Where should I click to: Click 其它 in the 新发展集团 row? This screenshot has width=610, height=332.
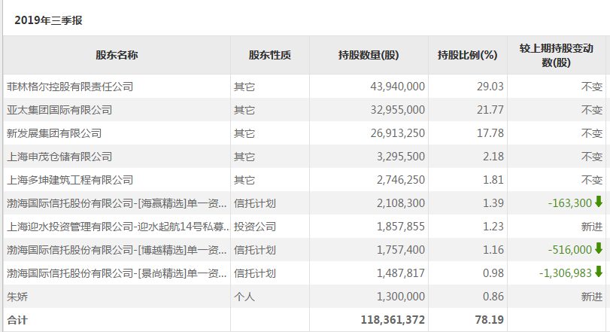244,133
